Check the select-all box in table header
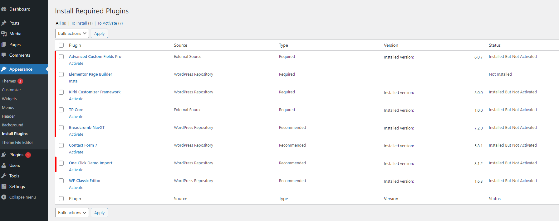 point(61,45)
